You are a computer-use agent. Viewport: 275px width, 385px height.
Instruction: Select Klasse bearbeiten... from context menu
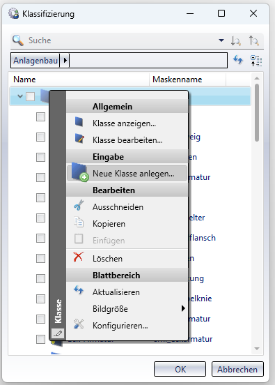127,140
